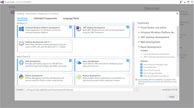Click the Web development globe icon
The height and width of the screenshot is (108, 194).
pos(21,63)
